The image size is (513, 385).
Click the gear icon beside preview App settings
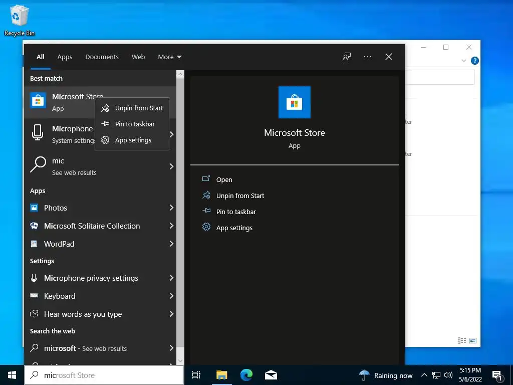[206, 227]
